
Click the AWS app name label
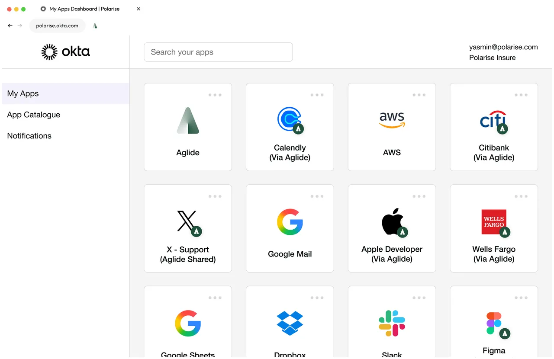pyautogui.click(x=392, y=153)
